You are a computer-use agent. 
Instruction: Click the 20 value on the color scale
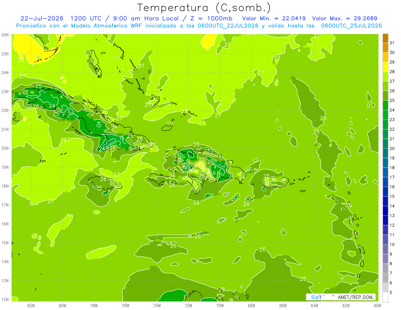(x=392, y=148)
